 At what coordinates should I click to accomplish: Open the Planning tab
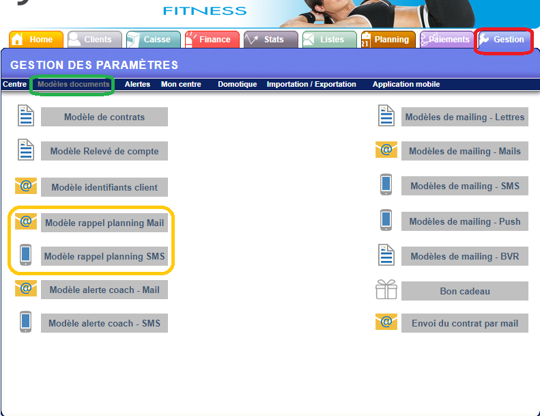(388, 40)
